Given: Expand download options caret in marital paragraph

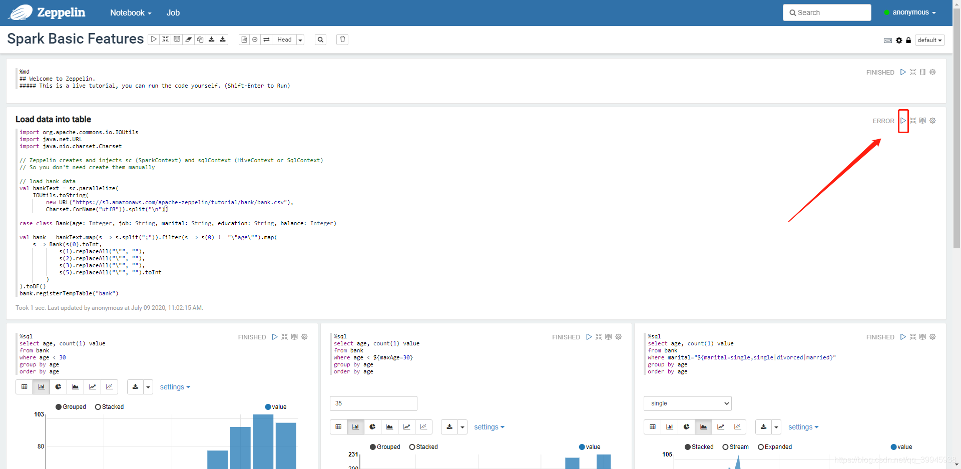Looking at the screenshot, I should (776, 427).
